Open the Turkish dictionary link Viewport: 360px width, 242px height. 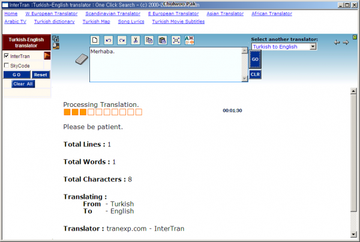55,22
